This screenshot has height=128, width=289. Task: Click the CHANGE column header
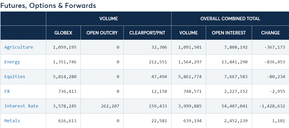(271, 33)
